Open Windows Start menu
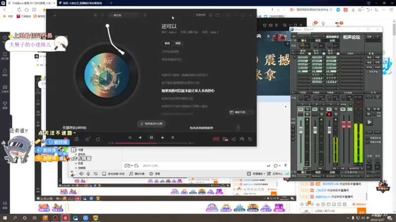 (5, 218)
